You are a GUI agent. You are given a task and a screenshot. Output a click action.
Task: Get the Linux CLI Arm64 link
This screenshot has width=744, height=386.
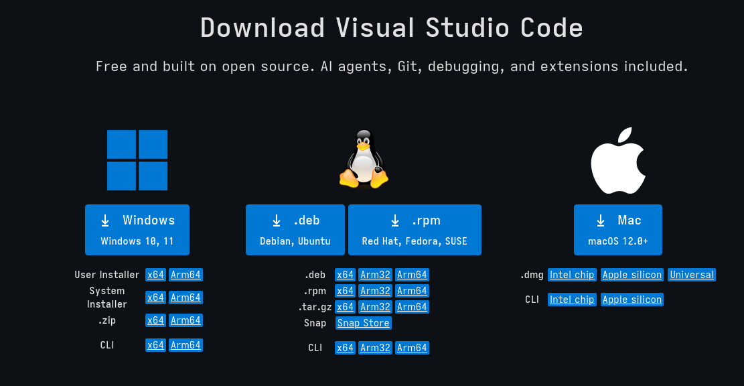tap(412, 348)
